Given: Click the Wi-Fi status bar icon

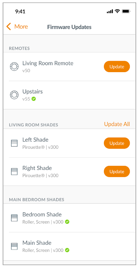Looking at the screenshot, I should [x=117, y=12].
